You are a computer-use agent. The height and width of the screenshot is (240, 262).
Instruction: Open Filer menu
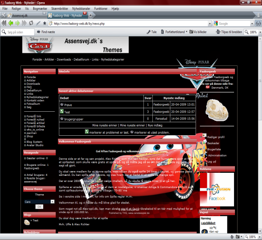[5, 9]
